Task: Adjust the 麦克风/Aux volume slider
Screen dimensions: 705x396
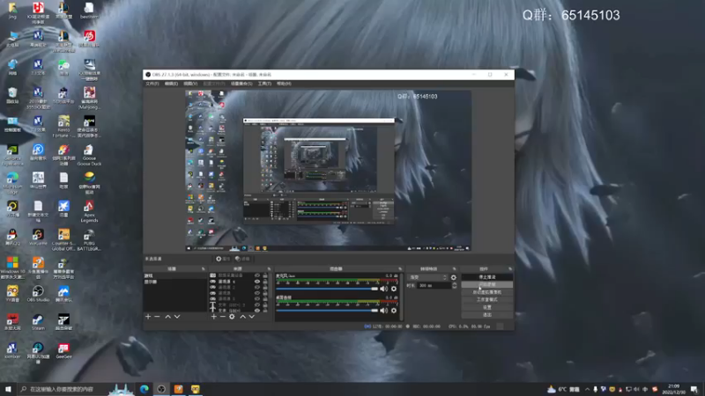Action: point(327,289)
